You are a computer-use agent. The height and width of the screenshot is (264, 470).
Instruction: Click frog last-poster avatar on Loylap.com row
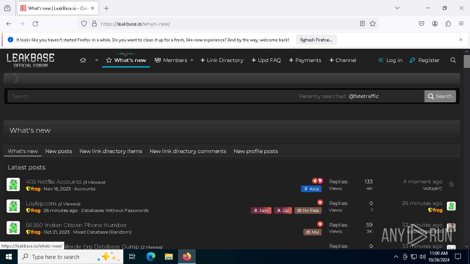point(451,206)
